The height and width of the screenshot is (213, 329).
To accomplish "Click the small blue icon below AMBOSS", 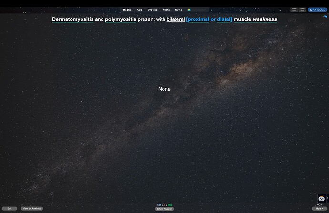I will coord(325,16).
